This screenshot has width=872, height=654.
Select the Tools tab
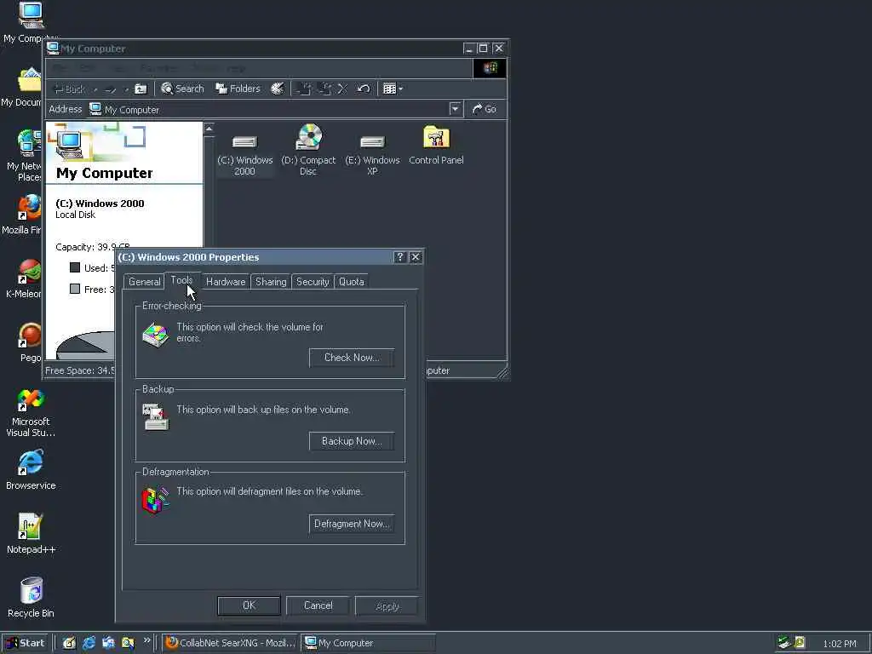182,280
